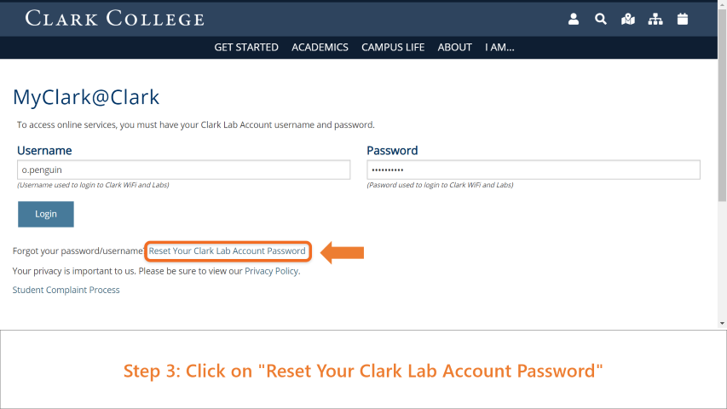Open the calendar icon in header
This screenshot has width=727, height=409.
[x=683, y=19]
